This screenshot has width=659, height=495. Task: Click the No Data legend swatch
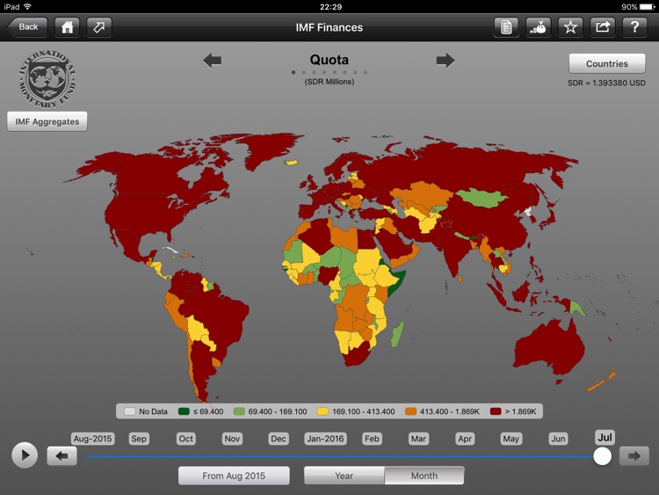pyautogui.click(x=129, y=411)
